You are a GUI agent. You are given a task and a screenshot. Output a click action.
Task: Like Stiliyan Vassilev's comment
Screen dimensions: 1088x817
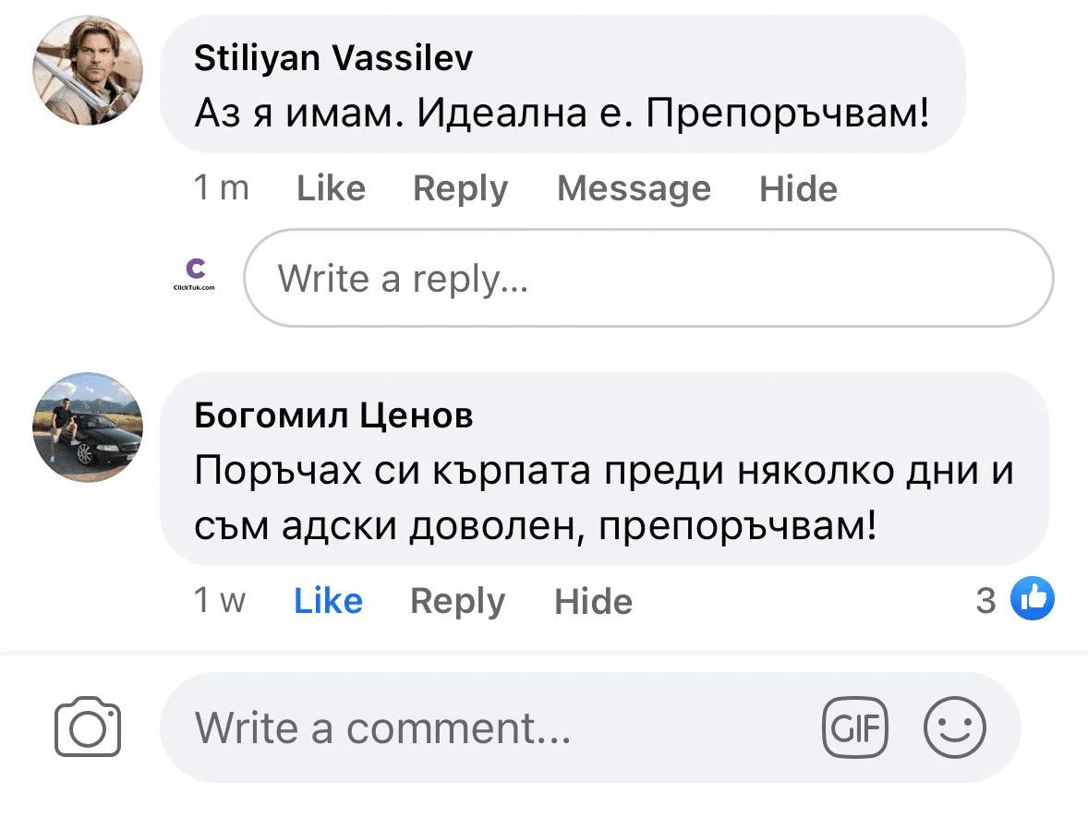point(331,188)
